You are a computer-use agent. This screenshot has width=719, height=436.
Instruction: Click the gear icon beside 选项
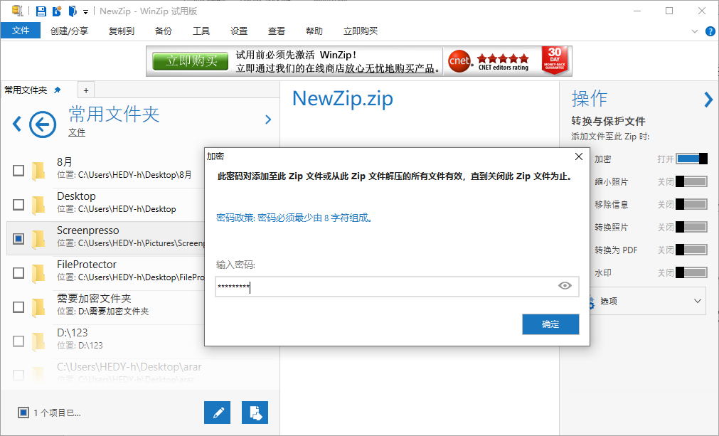[592, 302]
